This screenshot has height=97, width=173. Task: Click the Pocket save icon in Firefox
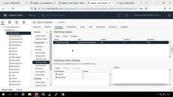[x=165, y=9]
